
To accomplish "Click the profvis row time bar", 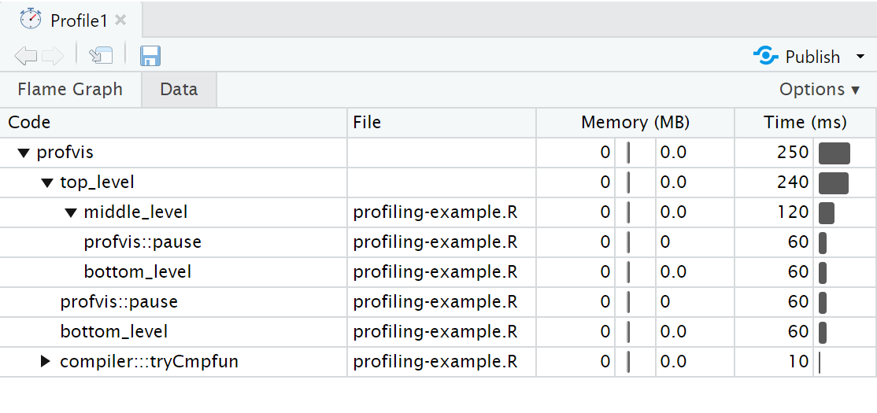I will coord(834,153).
